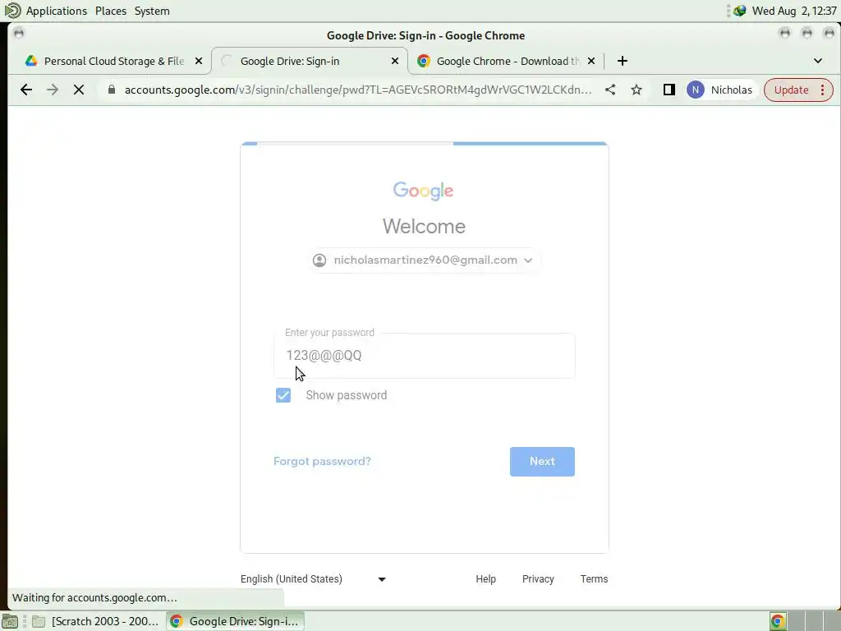The height and width of the screenshot is (631, 841).
Task: Open a new tab with the plus button
Action: click(x=623, y=61)
